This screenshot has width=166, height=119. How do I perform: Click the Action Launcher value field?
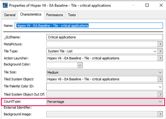click(x=102, y=58)
